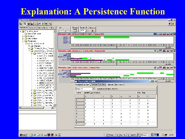The height and width of the screenshot is (139, 185).
Task: Select the WBC-STATE item in the tree
Action: (x=46, y=80)
